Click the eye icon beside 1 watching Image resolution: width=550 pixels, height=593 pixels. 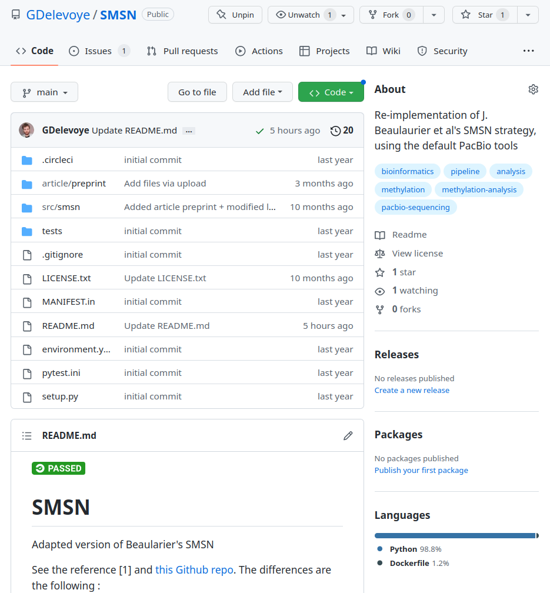380,291
